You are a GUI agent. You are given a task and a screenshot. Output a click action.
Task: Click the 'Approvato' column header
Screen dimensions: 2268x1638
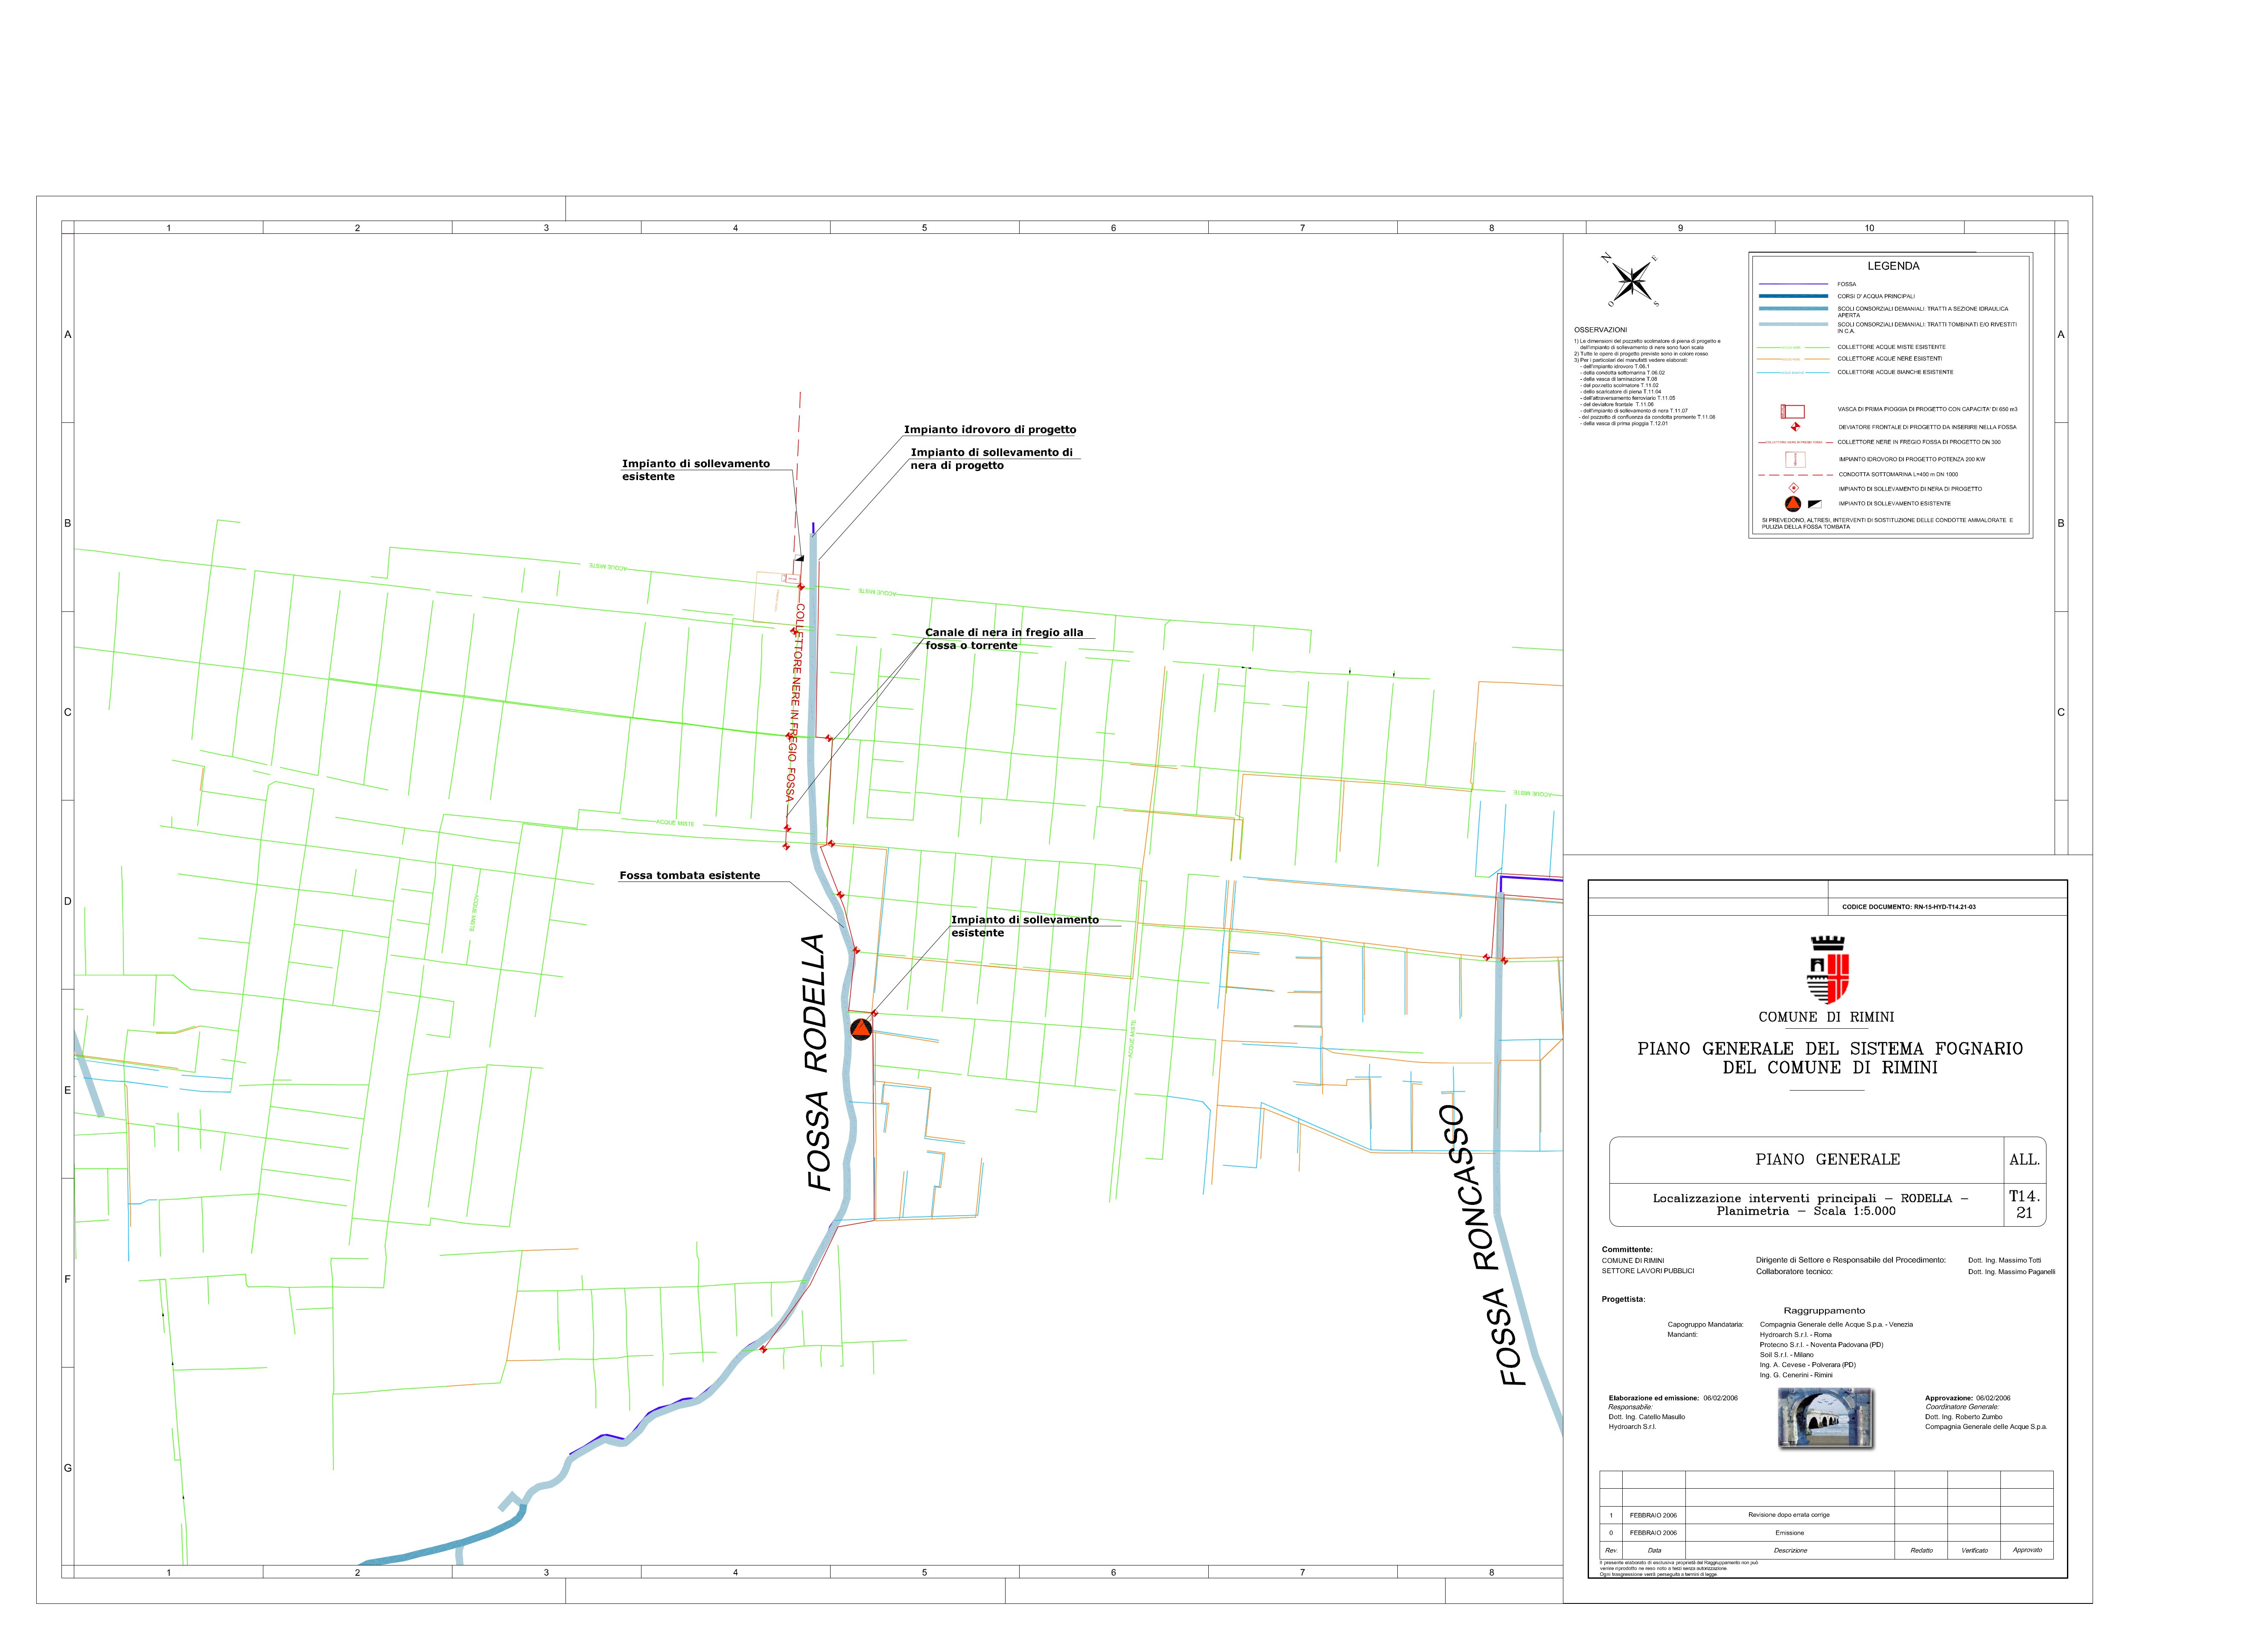[x=2027, y=1551]
